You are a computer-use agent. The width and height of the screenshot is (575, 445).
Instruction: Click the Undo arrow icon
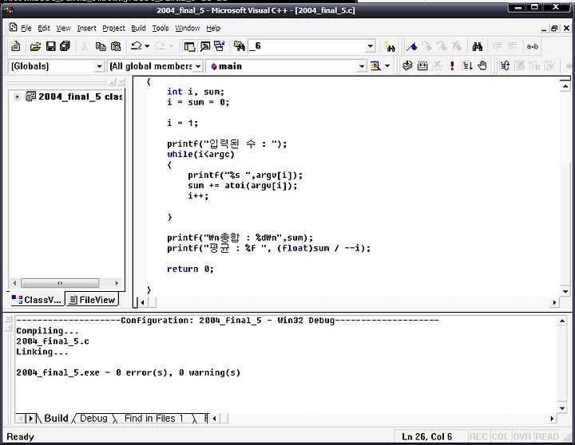point(137,46)
